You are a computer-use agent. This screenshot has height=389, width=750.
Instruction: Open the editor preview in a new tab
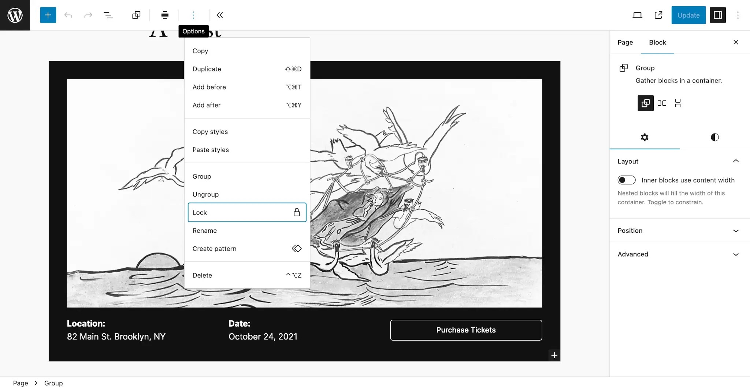point(658,15)
